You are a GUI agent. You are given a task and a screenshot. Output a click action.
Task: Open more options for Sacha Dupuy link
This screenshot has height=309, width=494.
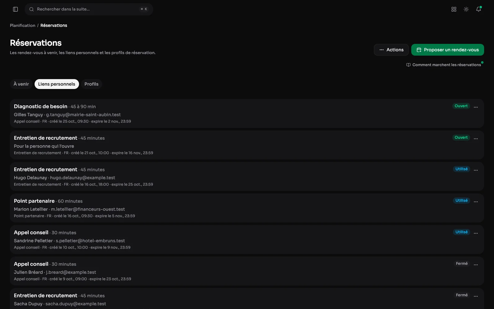coord(476,296)
